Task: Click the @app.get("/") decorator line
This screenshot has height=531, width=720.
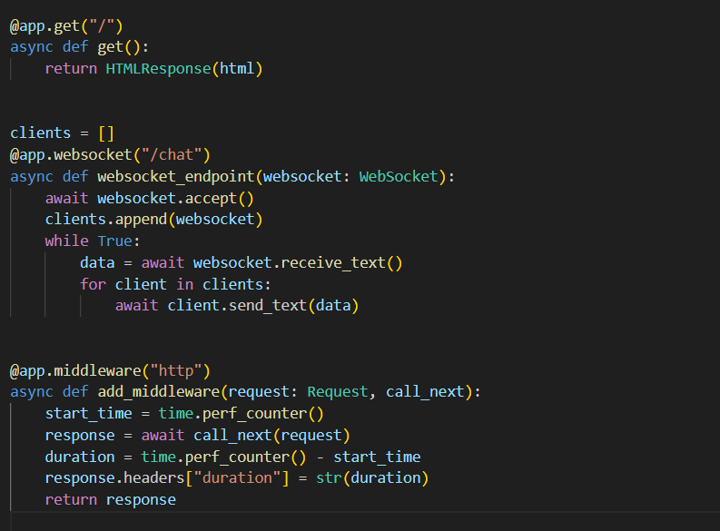Action: (66, 26)
